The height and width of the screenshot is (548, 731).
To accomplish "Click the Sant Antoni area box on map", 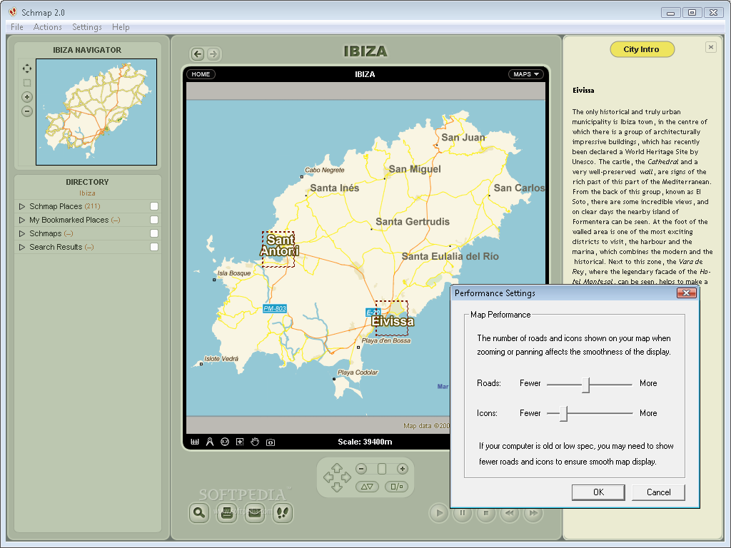I will point(278,249).
